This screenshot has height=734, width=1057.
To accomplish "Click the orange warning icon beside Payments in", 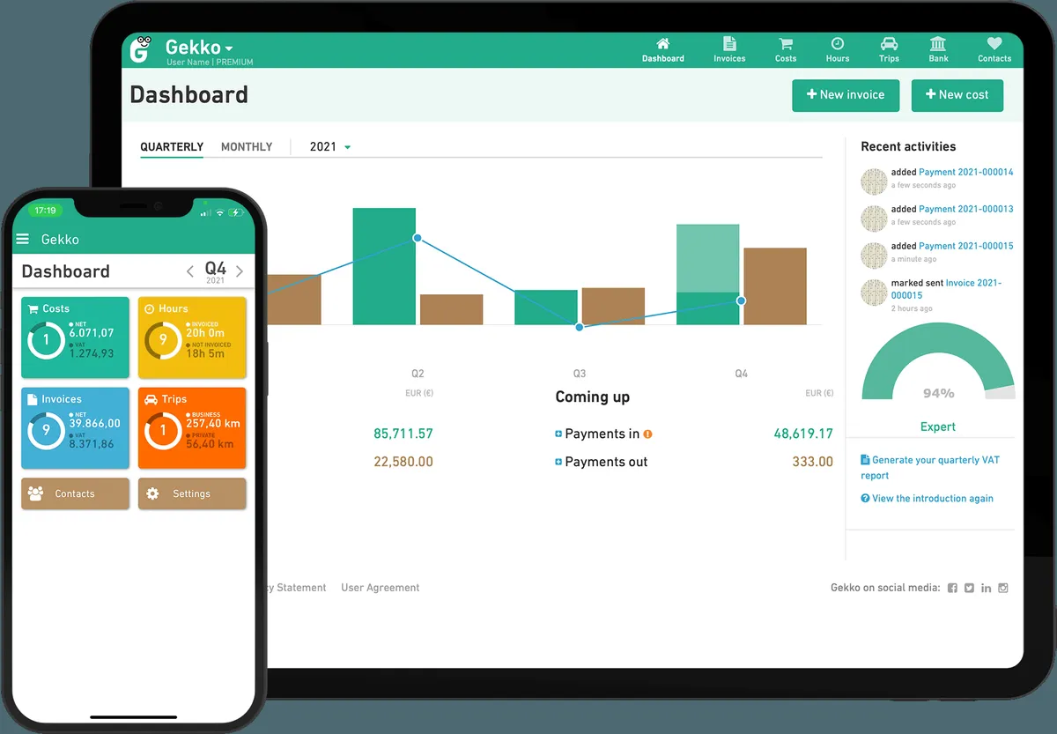I will point(647,434).
